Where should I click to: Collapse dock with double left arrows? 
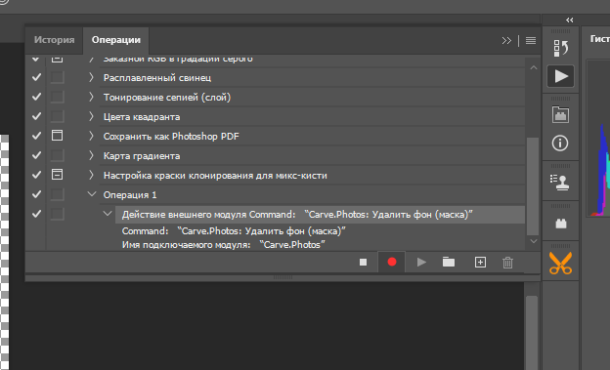pos(570,20)
